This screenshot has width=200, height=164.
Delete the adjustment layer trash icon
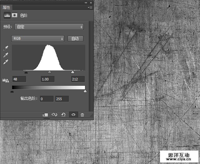tap(82, 115)
